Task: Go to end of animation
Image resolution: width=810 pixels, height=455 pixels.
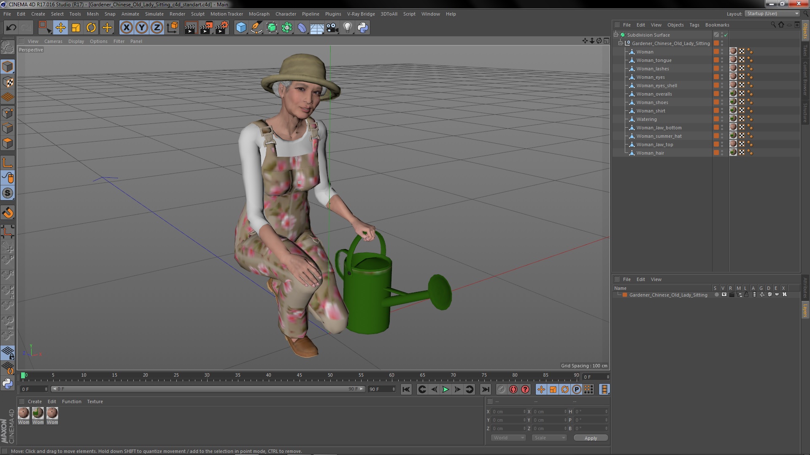Action: 486,389
